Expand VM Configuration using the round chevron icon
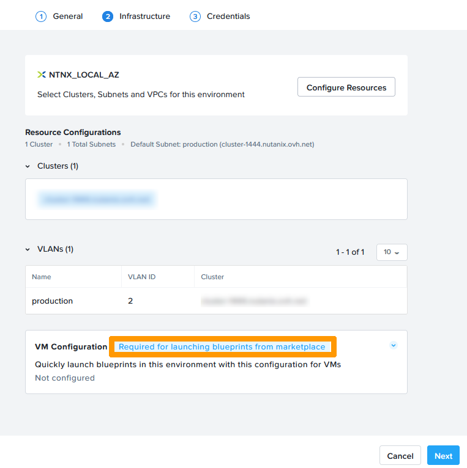This screenshot has height=468, width=467. (394, 345)
